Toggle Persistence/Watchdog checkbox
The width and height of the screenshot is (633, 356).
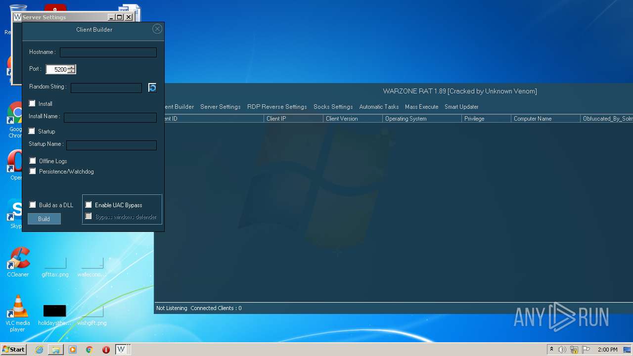(x=33, y=171)
